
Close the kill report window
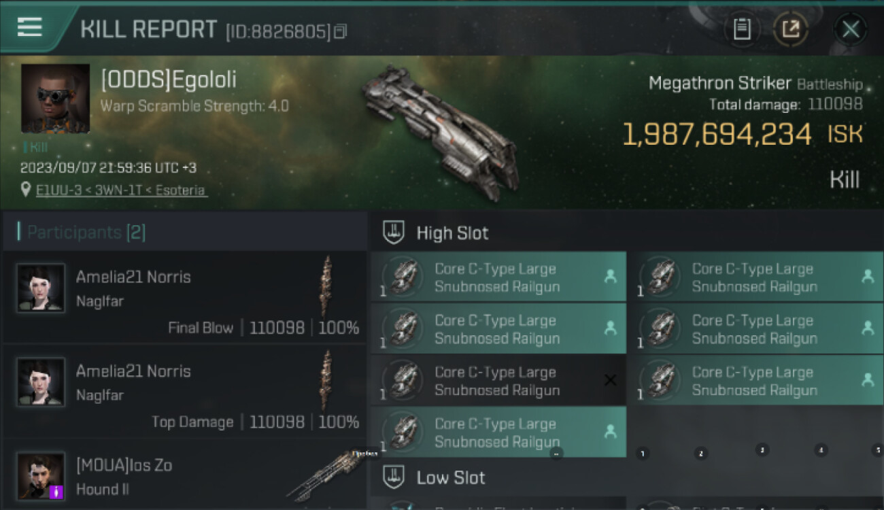click(851, 29)
